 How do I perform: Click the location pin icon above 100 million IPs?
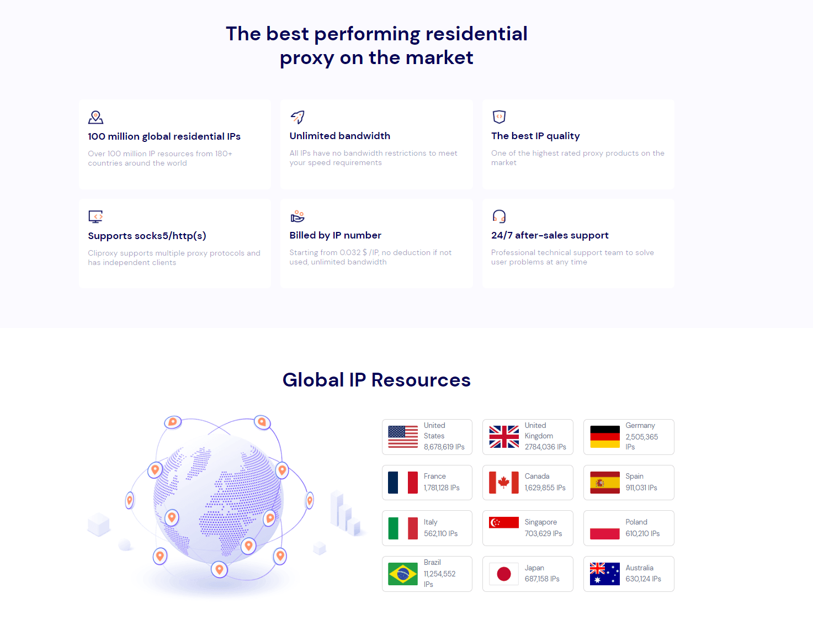pos(95,117)
